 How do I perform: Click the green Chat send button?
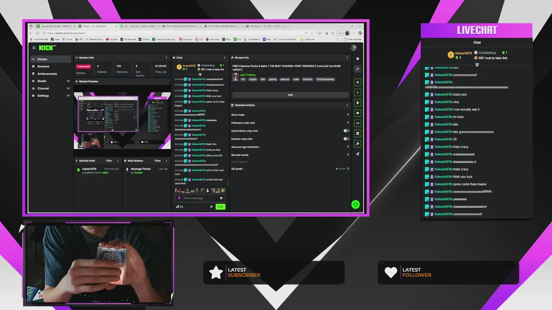220,207
